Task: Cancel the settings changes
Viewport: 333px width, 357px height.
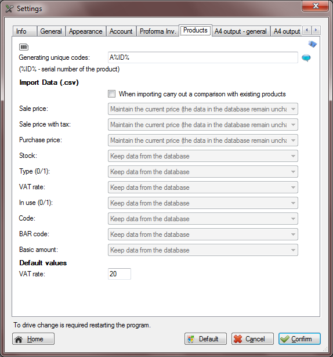Action: point(252,339)
